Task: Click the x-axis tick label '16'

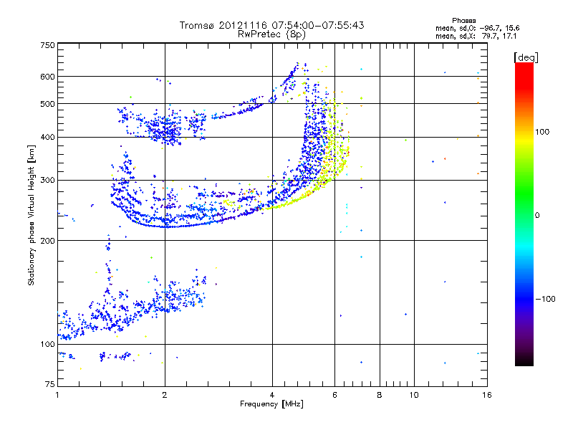Action: (x=487, y=395)
